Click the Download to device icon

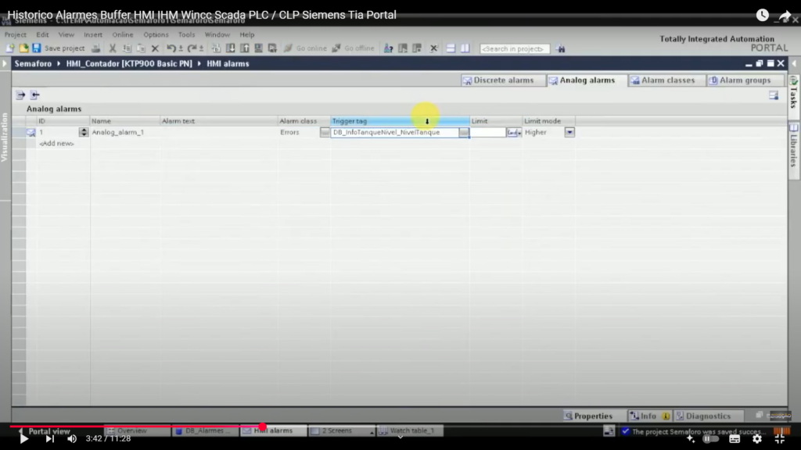pos(231,48)
